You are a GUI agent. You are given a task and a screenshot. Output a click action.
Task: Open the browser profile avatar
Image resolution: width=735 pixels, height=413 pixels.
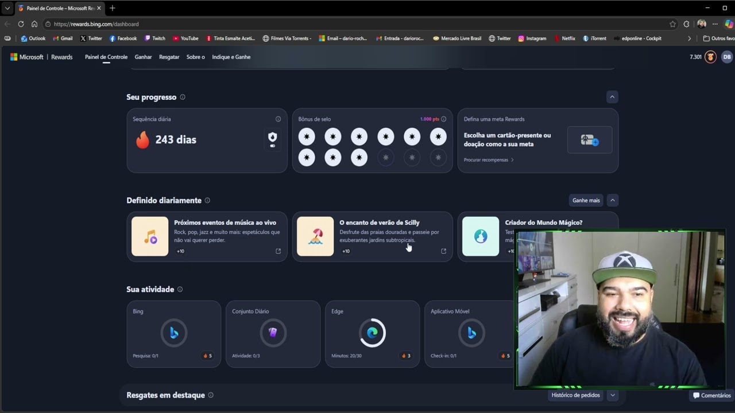(x=701, y=24)
